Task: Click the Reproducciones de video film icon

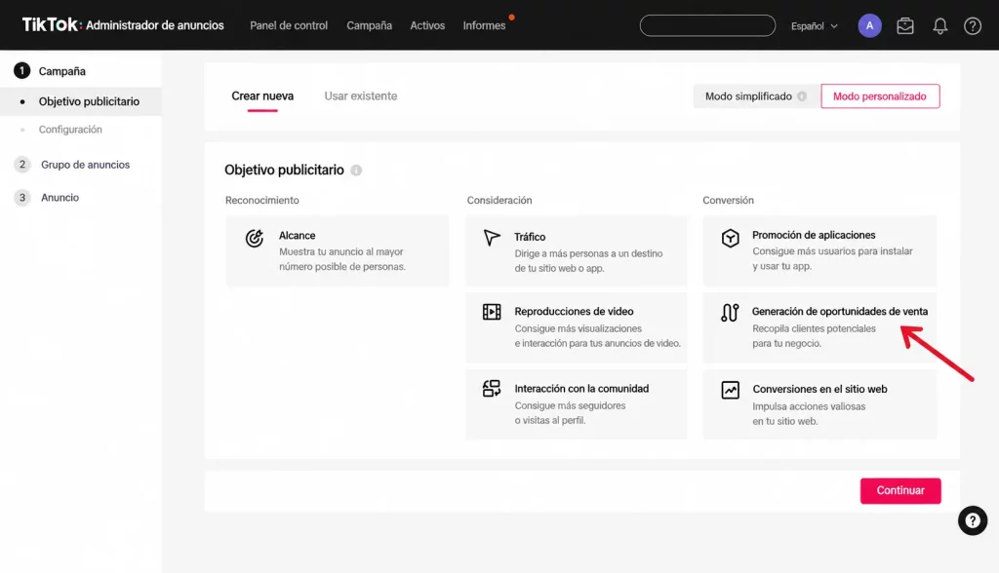Action: [x=492, y=312]
